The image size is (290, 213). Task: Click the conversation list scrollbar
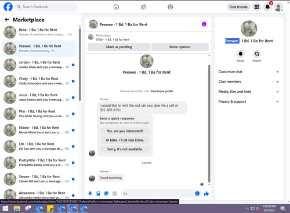tap(79, 64)
